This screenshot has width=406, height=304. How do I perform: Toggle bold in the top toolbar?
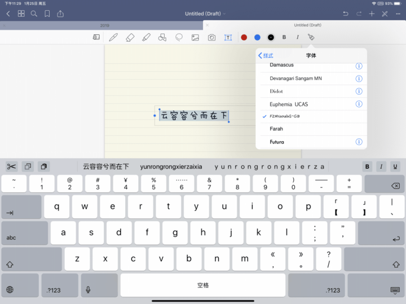tap(284, 37)
